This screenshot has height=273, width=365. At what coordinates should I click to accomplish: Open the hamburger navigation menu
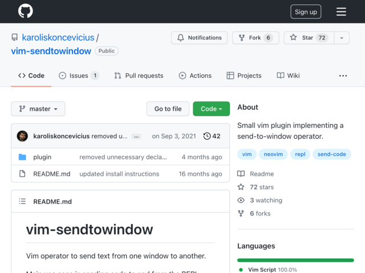[x=341, y=11]
